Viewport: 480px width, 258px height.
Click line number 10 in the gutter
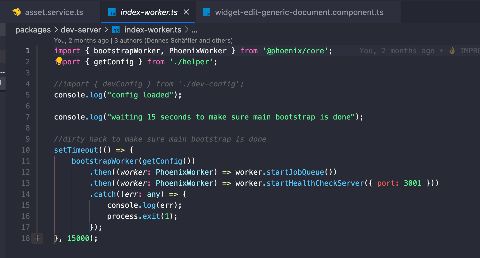(x=25, y=150)
